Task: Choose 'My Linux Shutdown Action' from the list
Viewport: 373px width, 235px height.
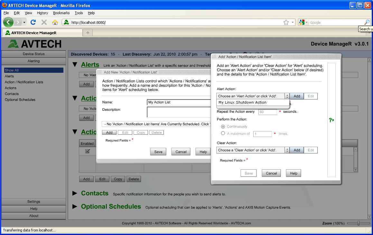Action: [x=253, y=102]
